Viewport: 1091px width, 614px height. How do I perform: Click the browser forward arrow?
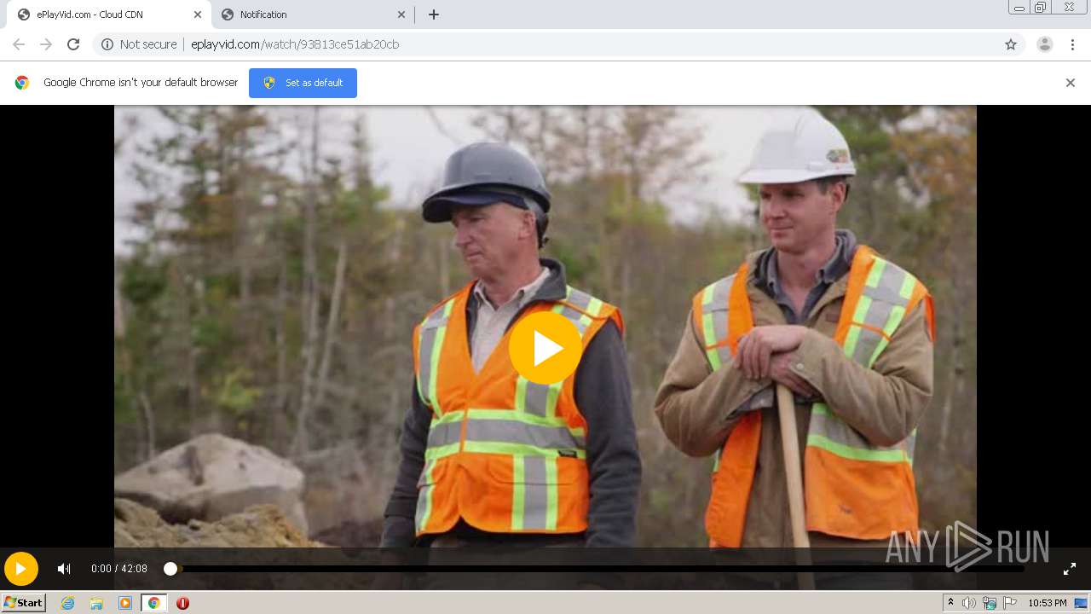tap(46, 44)
